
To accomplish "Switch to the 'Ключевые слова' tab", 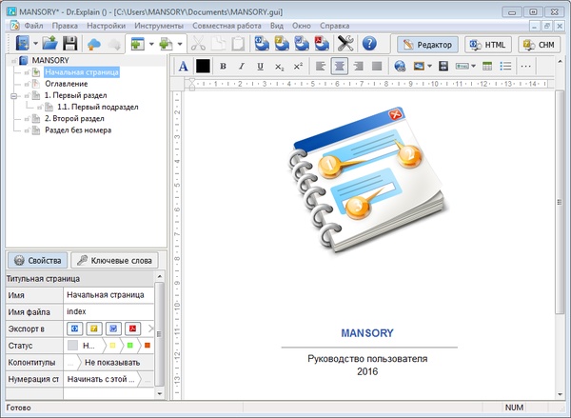I will click(x=112, y=260).
